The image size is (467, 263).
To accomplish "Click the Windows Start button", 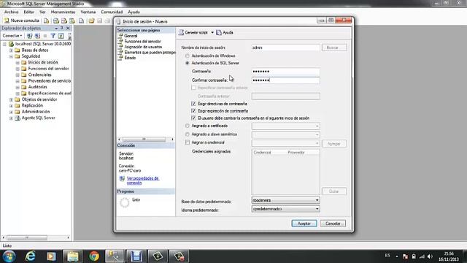I will pos(9,256).
